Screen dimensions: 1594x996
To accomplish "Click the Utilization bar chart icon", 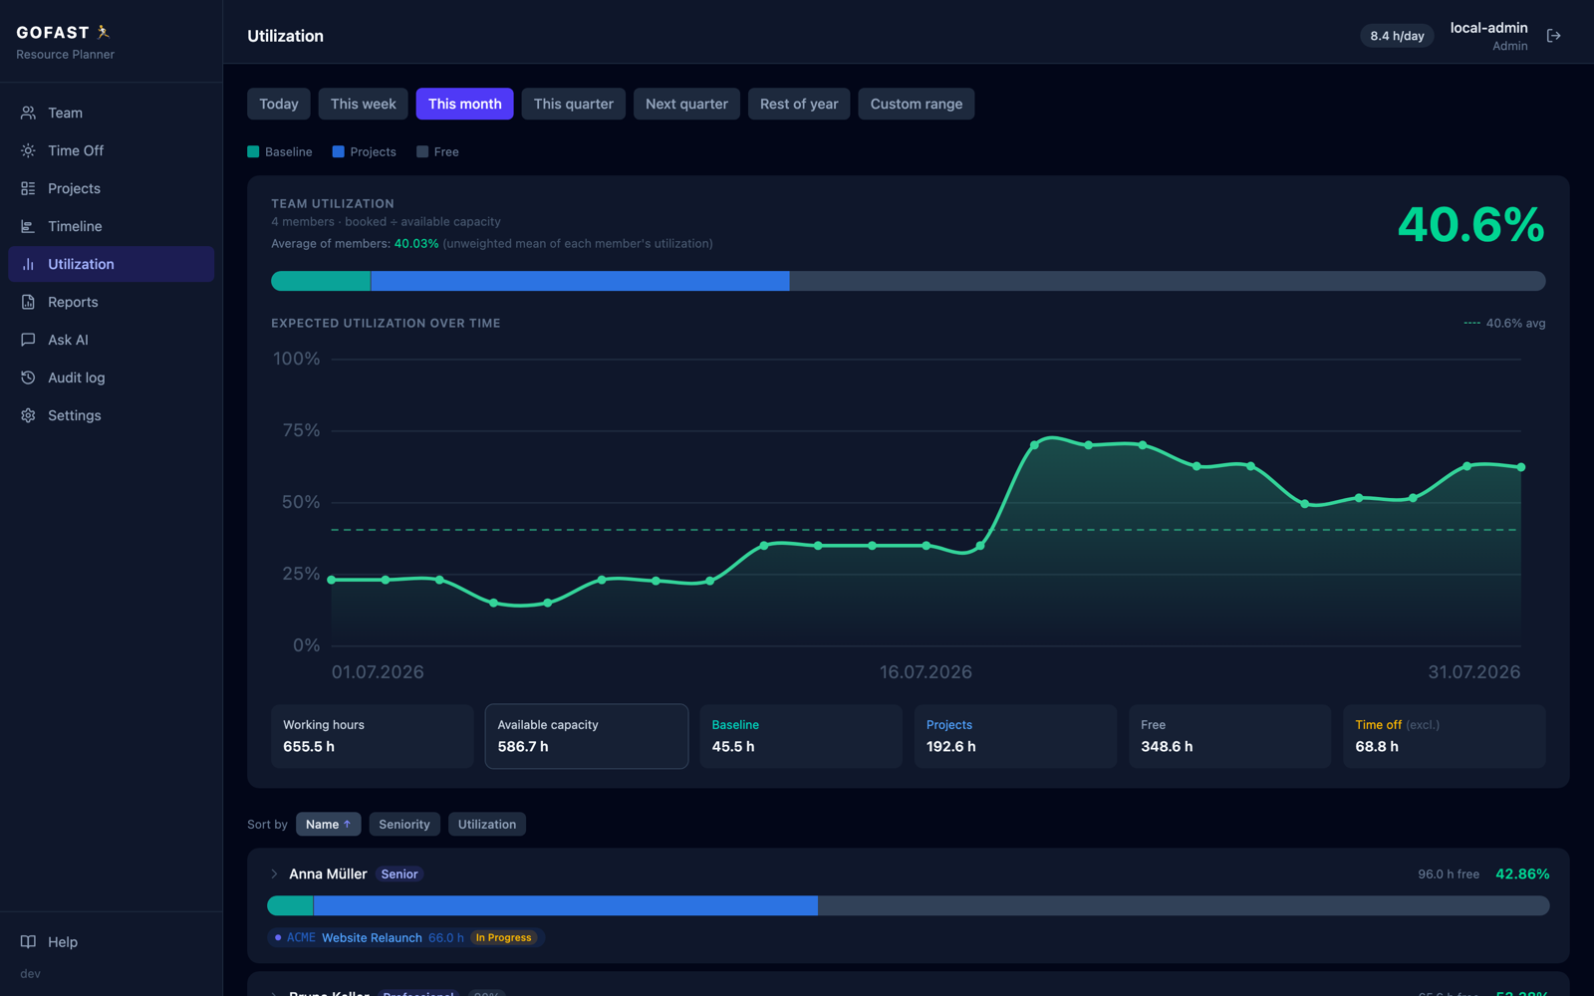I will click(28, 264).
